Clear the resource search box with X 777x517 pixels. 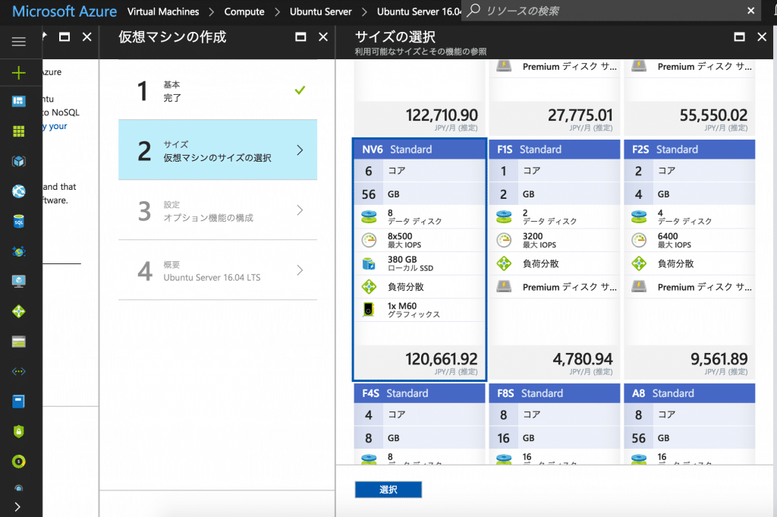(750, 11)
